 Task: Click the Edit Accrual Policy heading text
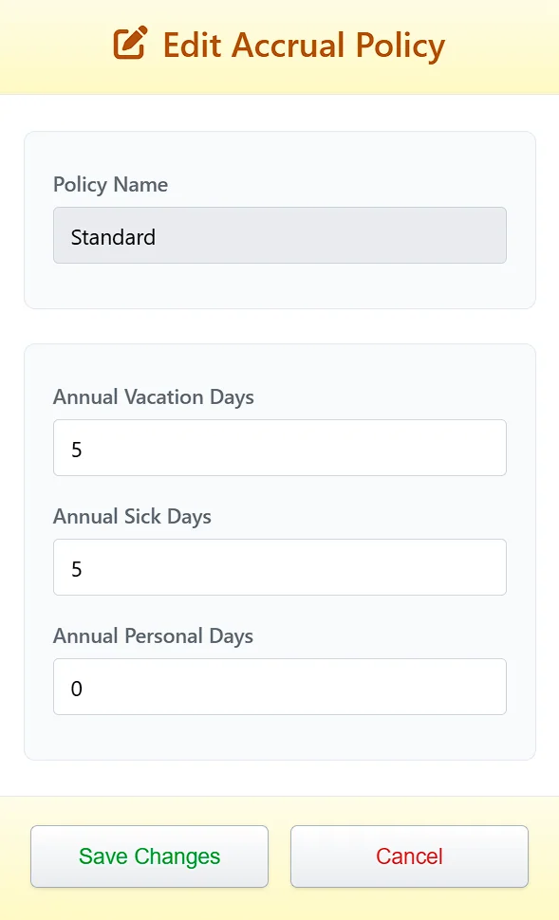(x=304, y=45)
